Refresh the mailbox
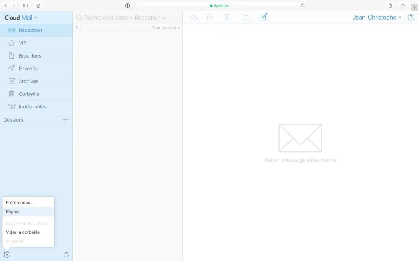This screenshot has width=418, height=261. [x=66, y=254]
